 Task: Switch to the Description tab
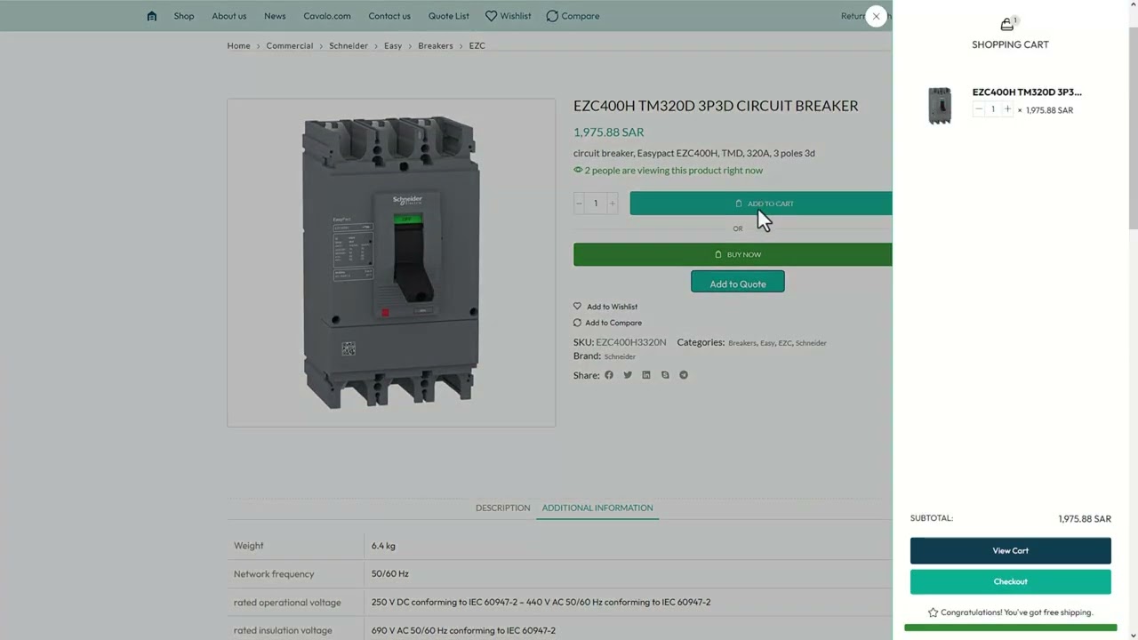pos(502,508)
